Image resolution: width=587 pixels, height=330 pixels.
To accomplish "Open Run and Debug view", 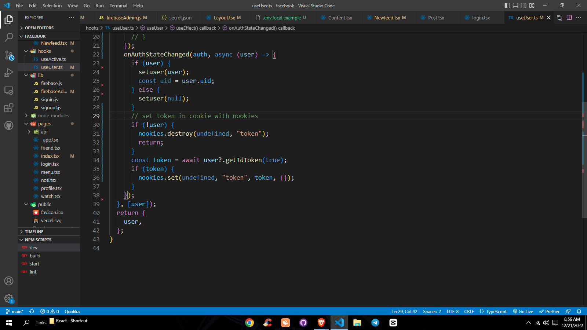I will (x=9, y=73).
